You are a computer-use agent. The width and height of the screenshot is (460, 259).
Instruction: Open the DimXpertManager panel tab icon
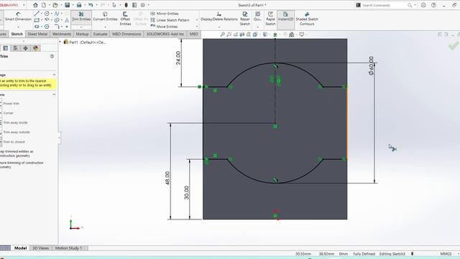26,48
